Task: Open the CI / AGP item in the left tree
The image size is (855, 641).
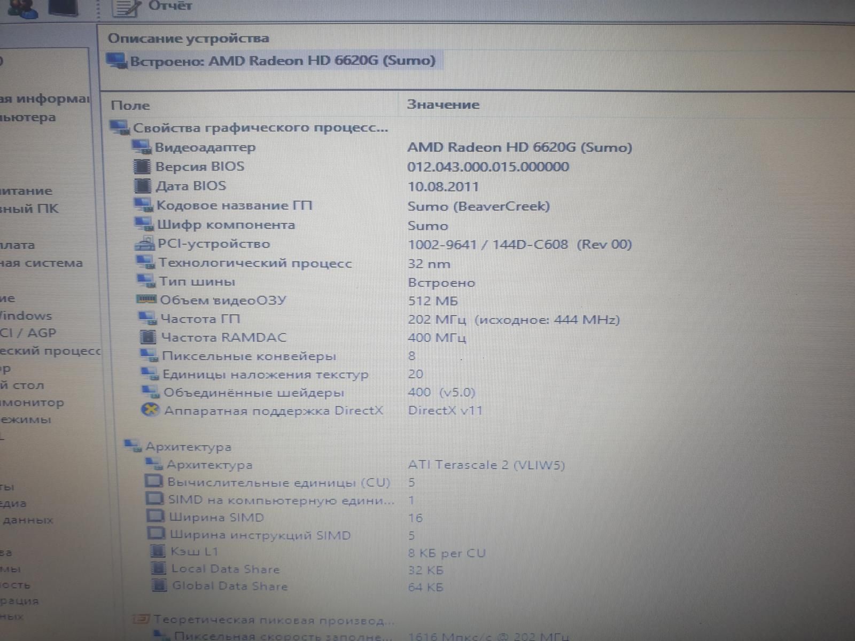Action: coord(28,333)
